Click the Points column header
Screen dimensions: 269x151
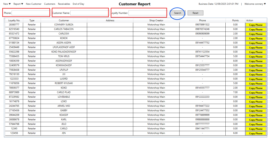[235, 20]
